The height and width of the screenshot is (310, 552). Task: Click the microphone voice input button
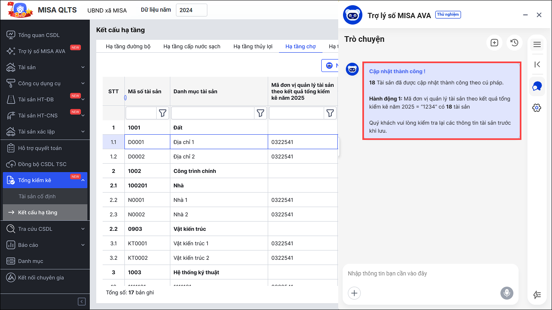pyautogui.click(x=507, y=293)
